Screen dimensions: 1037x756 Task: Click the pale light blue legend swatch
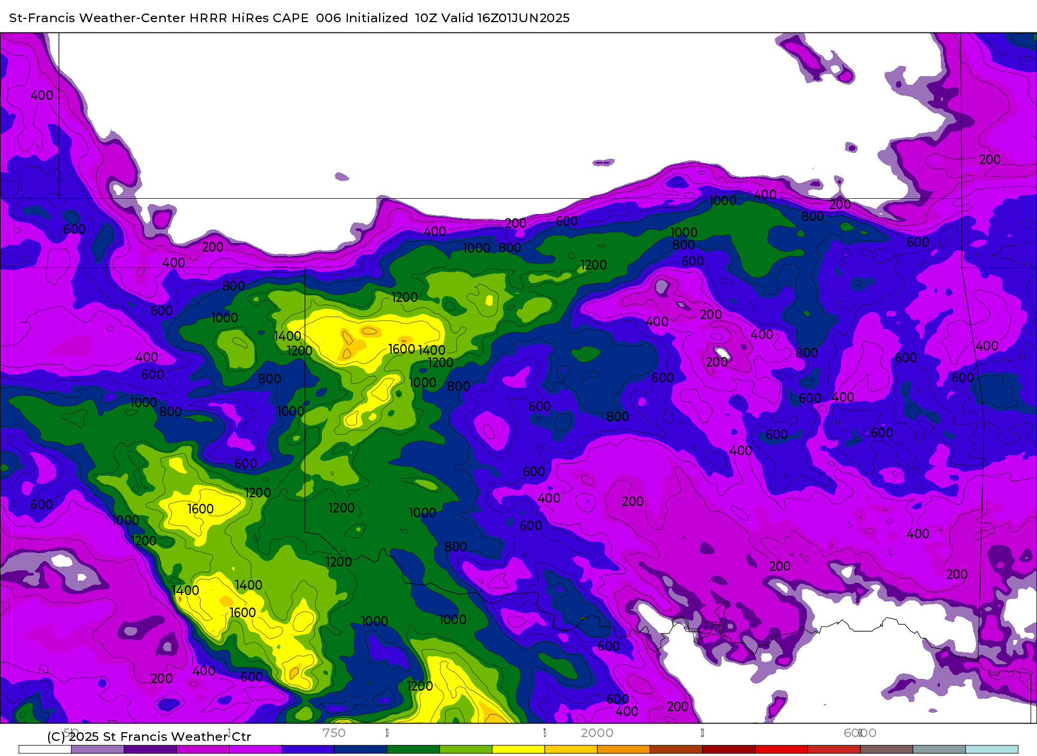(x=992, y=750)
